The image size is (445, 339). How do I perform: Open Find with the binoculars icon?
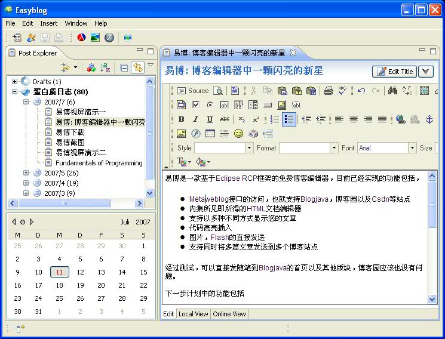pos(392,91)
